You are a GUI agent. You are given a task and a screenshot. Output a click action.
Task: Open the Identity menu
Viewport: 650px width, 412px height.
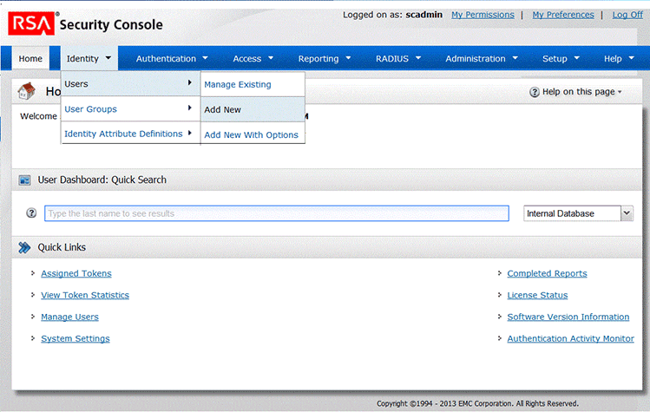click(x=89, y=58)
